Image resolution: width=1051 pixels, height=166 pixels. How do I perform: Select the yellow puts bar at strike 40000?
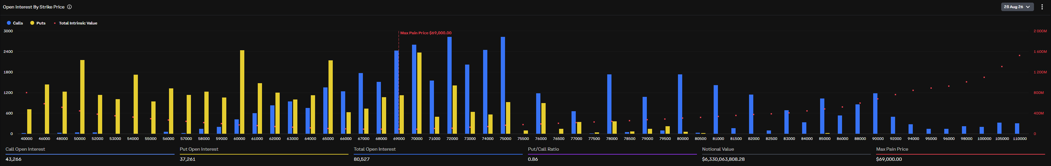[29, 121]
